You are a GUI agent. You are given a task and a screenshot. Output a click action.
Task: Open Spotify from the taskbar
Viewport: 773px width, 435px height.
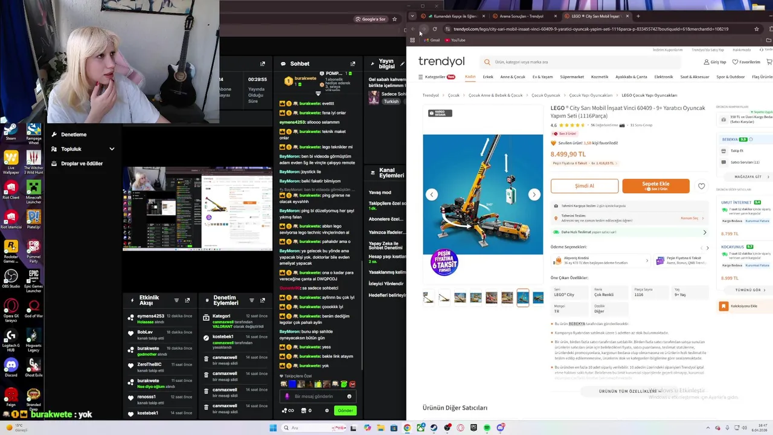tap(487, 428)
